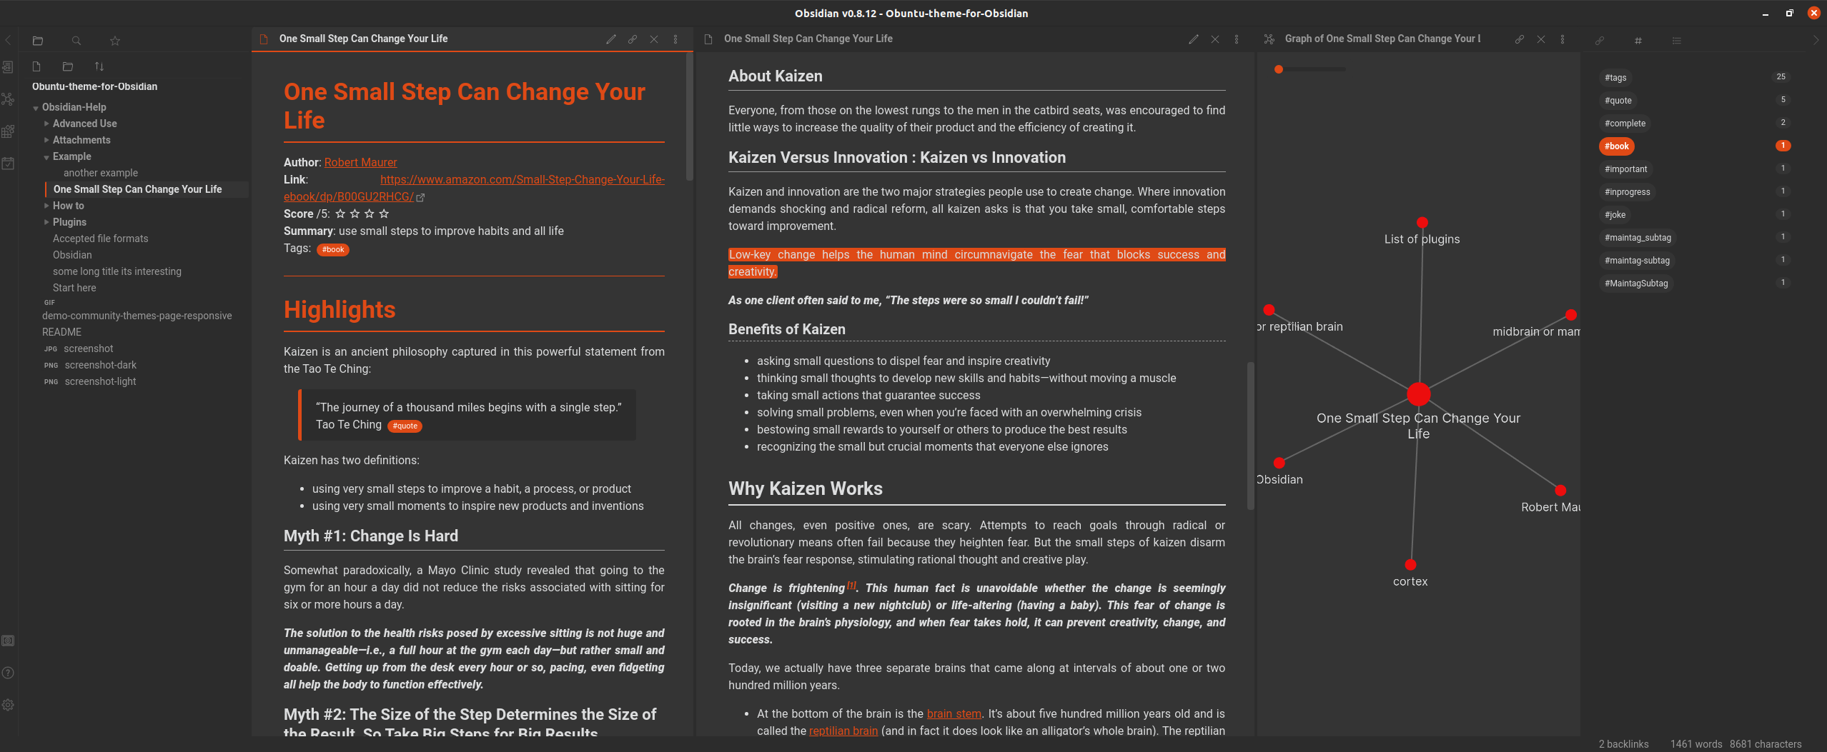Show tag pane tab in right sidebar
1827x752 pixels.
[1638, 41]
